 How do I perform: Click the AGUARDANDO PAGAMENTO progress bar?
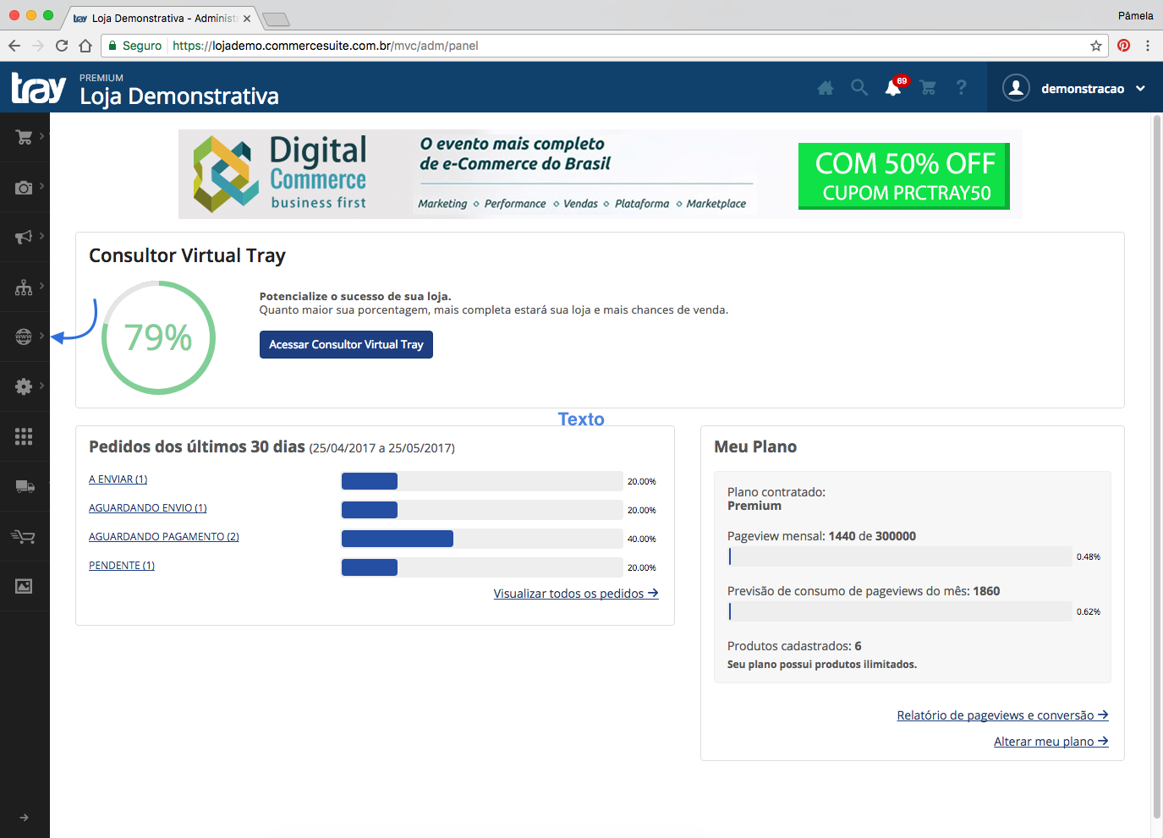482,539
